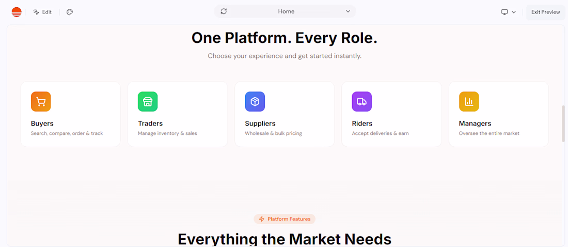Click the Exit Preview button
The image size is (568, 247).
[546, 12]
